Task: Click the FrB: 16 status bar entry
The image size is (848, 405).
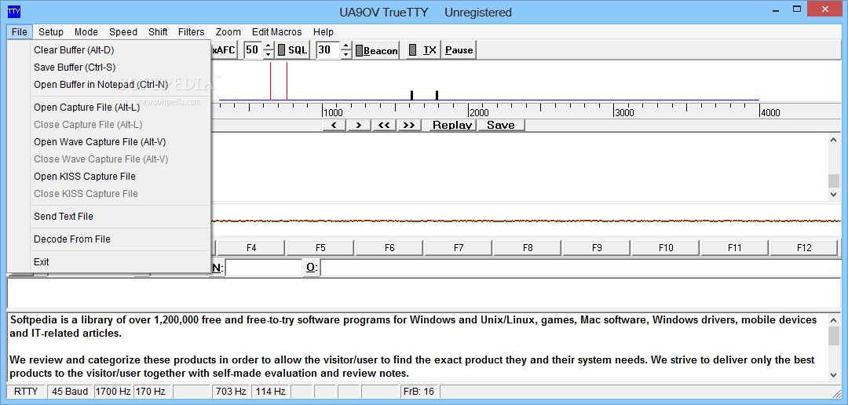Action: pos(419,392)
